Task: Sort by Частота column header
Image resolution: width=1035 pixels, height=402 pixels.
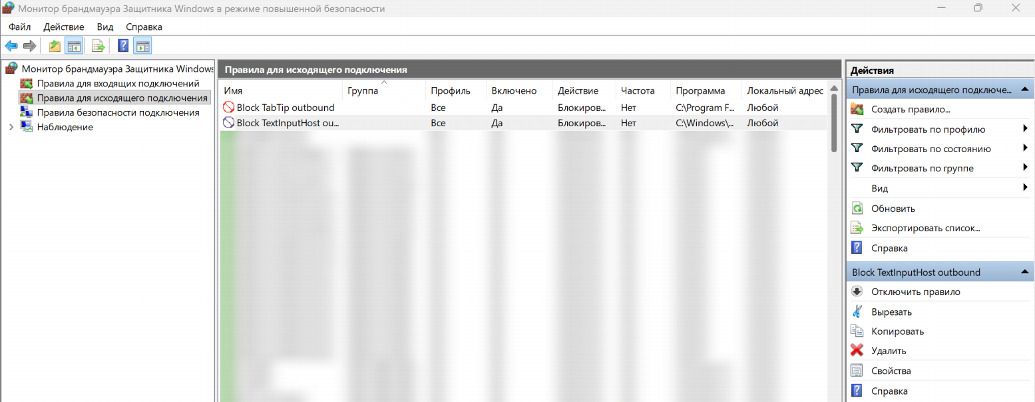Action: (x=644, y=91)
